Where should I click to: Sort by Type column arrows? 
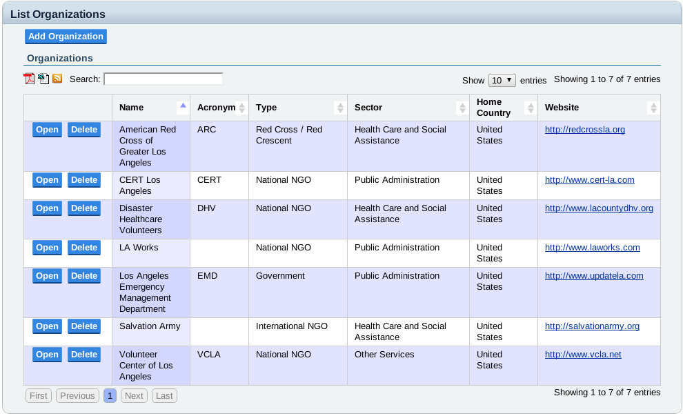point(339,108)
